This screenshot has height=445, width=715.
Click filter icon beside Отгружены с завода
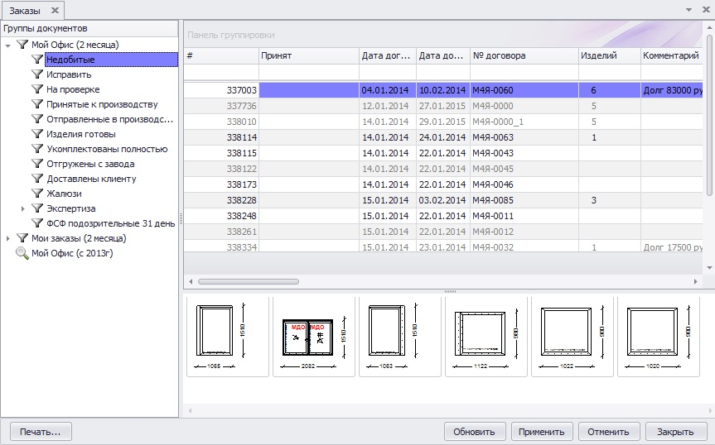point(37,164)
